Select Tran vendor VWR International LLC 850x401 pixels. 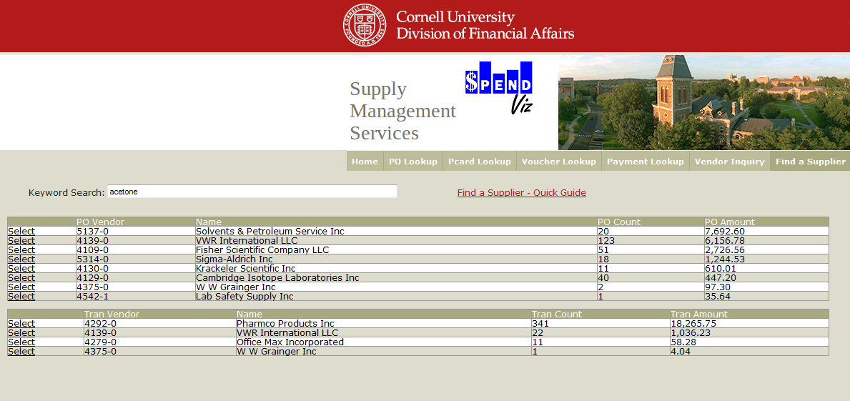tap(21, 332)
